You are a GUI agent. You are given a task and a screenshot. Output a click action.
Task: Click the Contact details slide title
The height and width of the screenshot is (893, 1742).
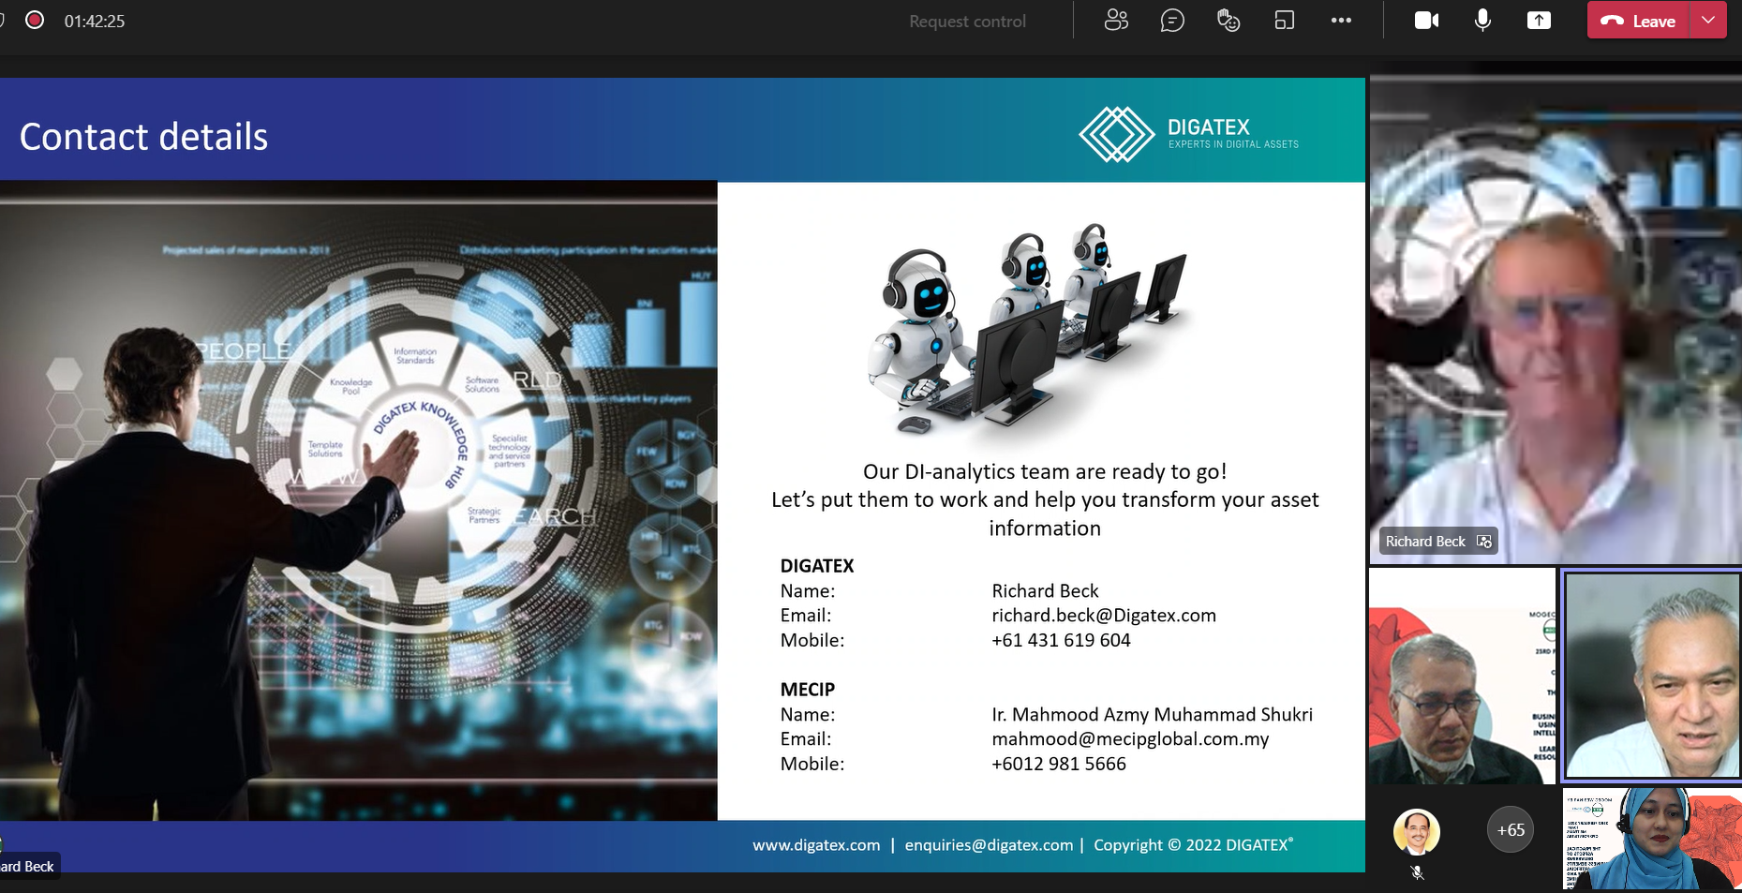tap(143, 137)
